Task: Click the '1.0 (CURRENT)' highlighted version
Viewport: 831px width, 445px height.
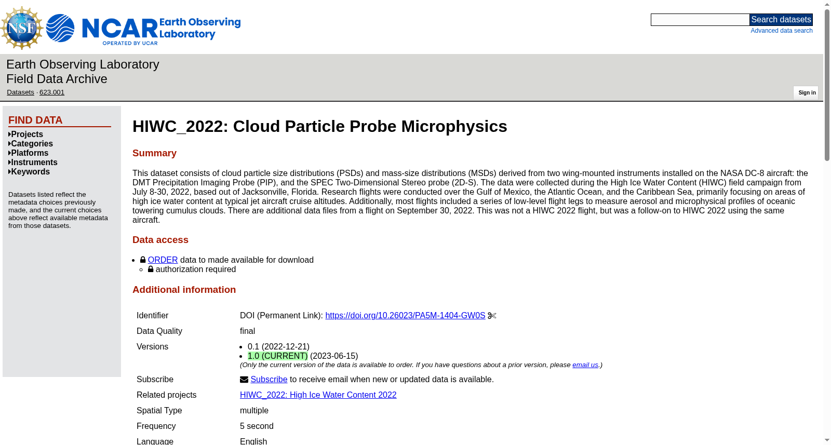Action: (x=278, y=356)
